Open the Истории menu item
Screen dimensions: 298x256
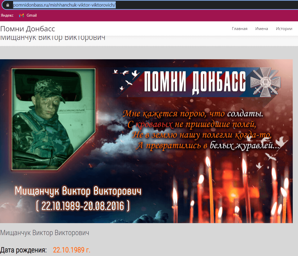(x=284, y=29)
